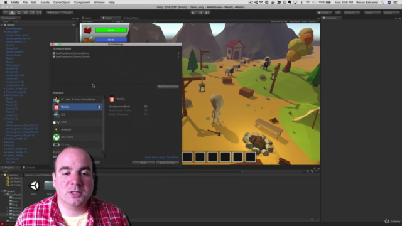This screenshot has width=402, height=226.
Task: Click the Build Settings platform list scrollbar
Action: pyautogui.click(x=104, y=126)
